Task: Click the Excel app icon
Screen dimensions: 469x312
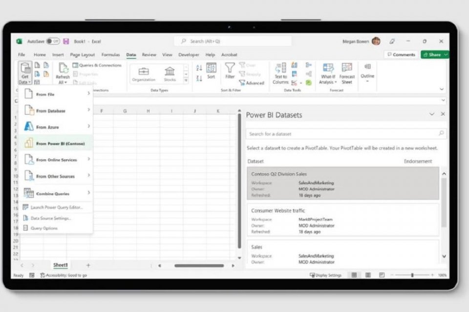Action: [x=19, y=41]
